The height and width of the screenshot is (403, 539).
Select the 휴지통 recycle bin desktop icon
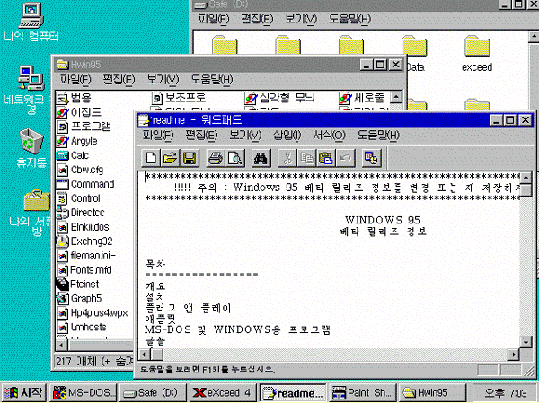[x=31, y=148]
